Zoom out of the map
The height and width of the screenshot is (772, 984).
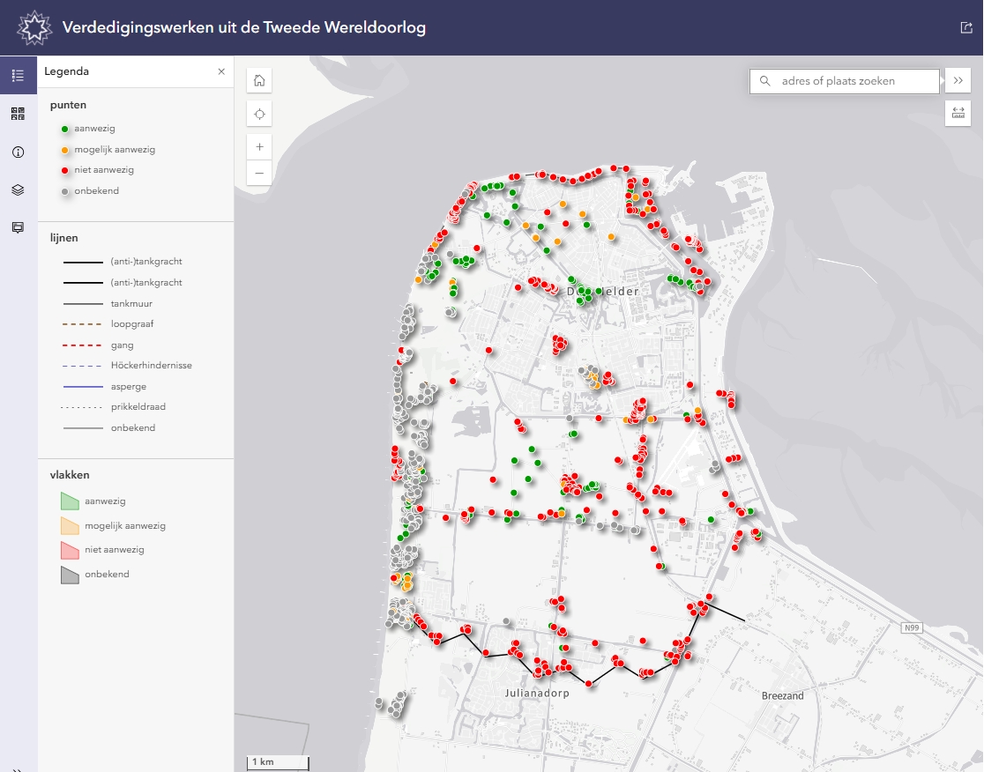click(259, 173)
